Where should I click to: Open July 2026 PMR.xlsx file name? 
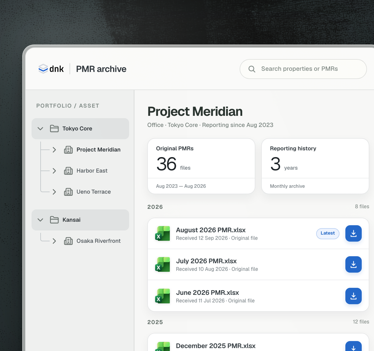[206, 261]
